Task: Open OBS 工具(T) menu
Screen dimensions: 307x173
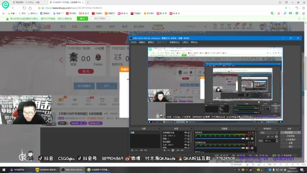Action: coord(185,42)
